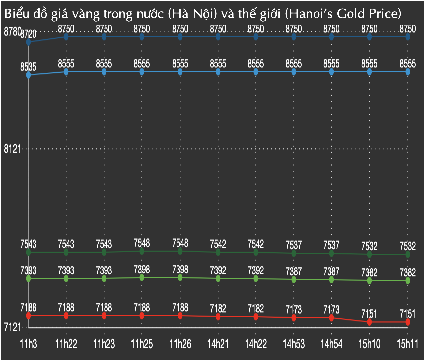Click the 14h54 x-axis time label
This screenshot has height=360, width=424.
click(x=331, y=344)
